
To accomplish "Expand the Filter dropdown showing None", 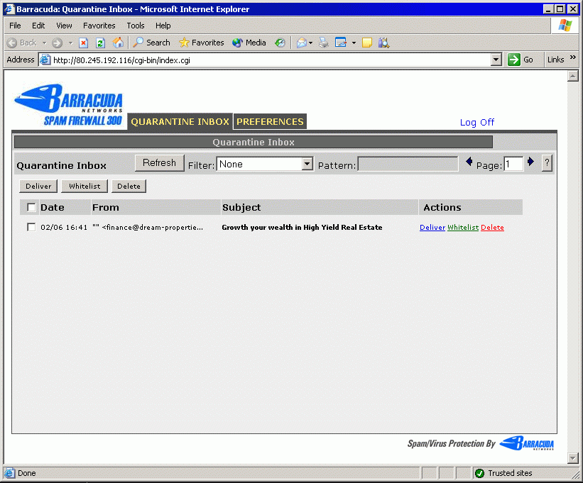I will (x=307, y=164).
